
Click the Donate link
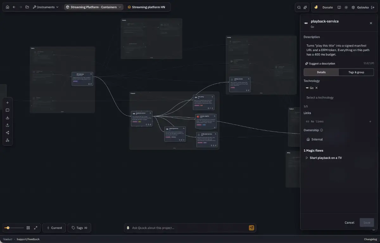327,7
